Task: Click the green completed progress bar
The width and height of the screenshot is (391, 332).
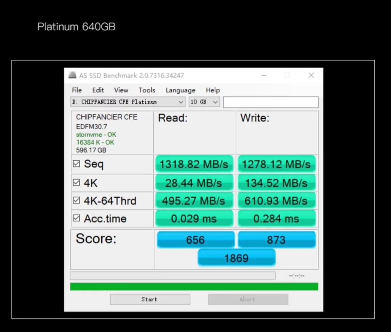Action: [x=194, y=286]
